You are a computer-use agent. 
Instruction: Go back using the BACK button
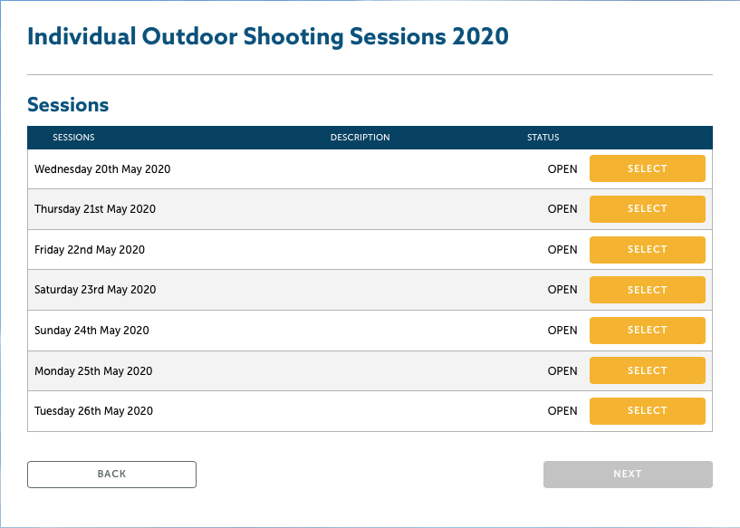point(111,475)
